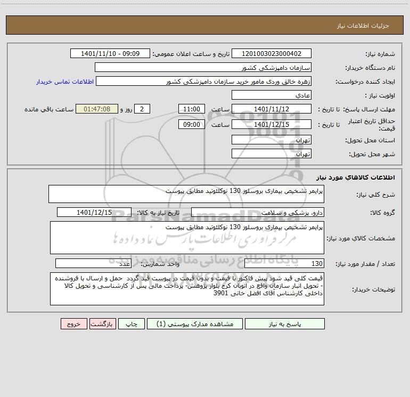Click the announcement date field 1401/11/10 - 09:09
410x397 pixels.
[110, 53]
